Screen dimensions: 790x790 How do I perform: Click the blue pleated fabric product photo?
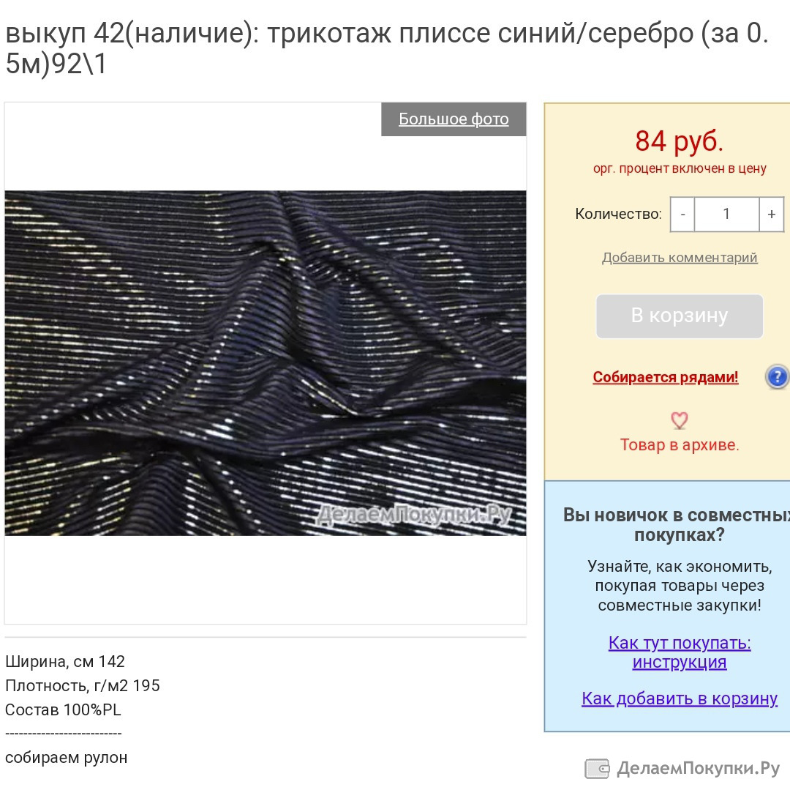pos(266,363)
